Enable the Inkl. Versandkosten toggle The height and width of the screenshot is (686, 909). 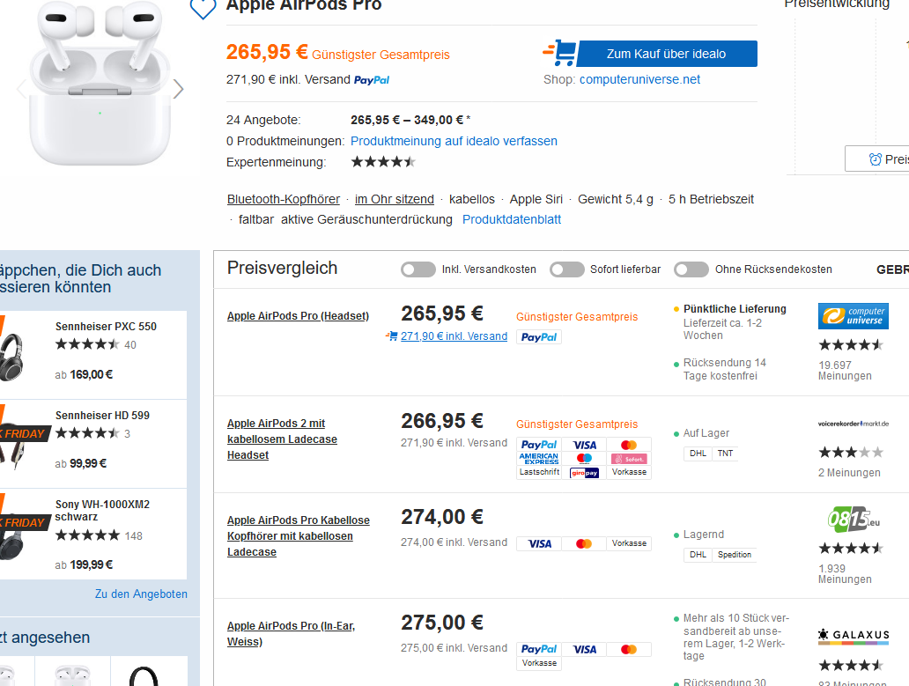(x=418, y=269)
